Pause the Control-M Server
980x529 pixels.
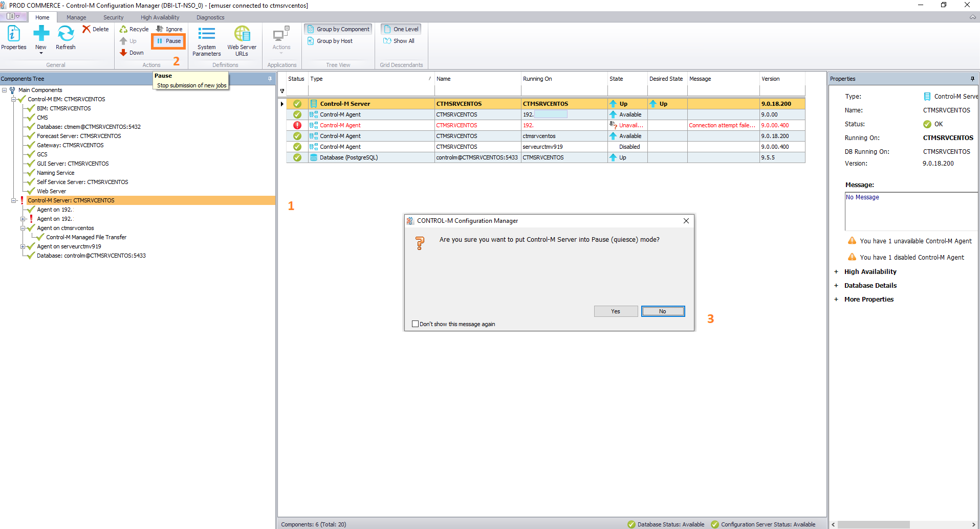[x=168, y=41]
